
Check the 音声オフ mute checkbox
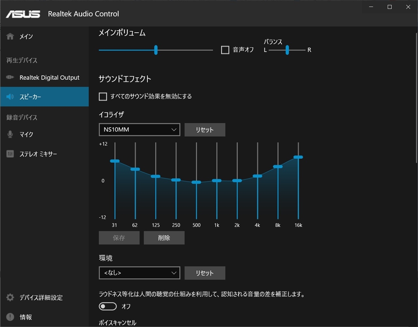coord(225,50)
